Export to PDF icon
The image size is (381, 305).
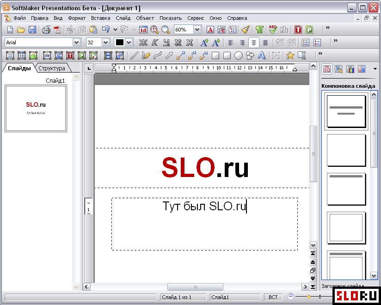58,30
